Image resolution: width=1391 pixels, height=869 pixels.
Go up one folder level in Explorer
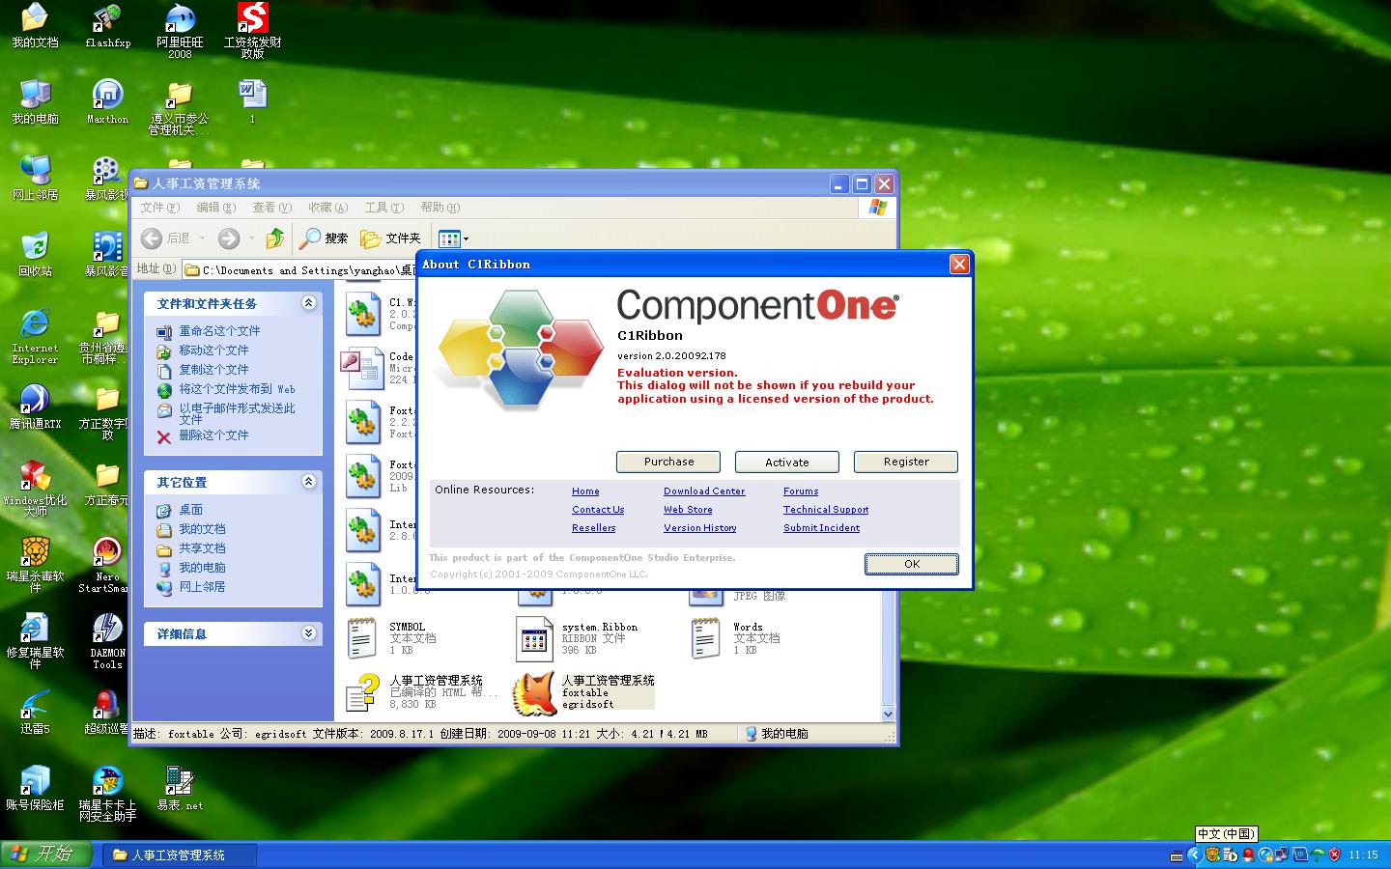pos(275,238)
